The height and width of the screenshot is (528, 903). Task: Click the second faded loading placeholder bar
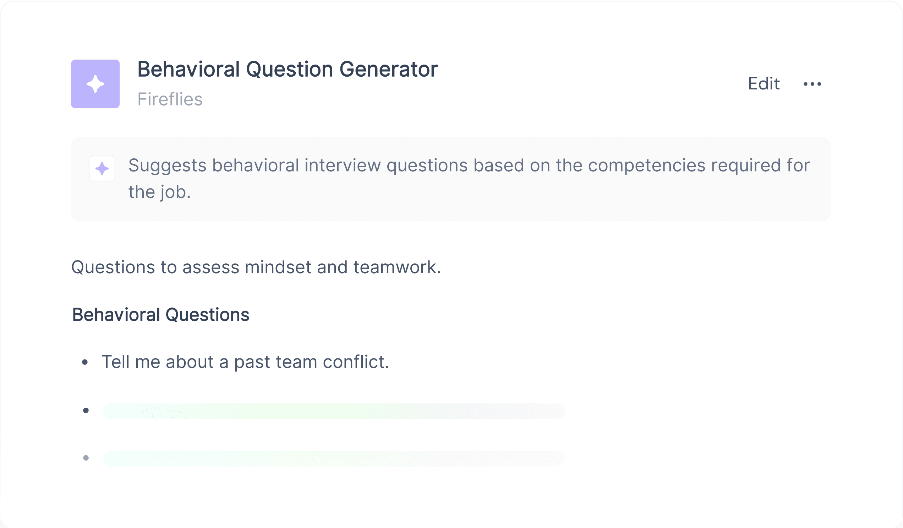pyautogui.click(x=334, y=459)
